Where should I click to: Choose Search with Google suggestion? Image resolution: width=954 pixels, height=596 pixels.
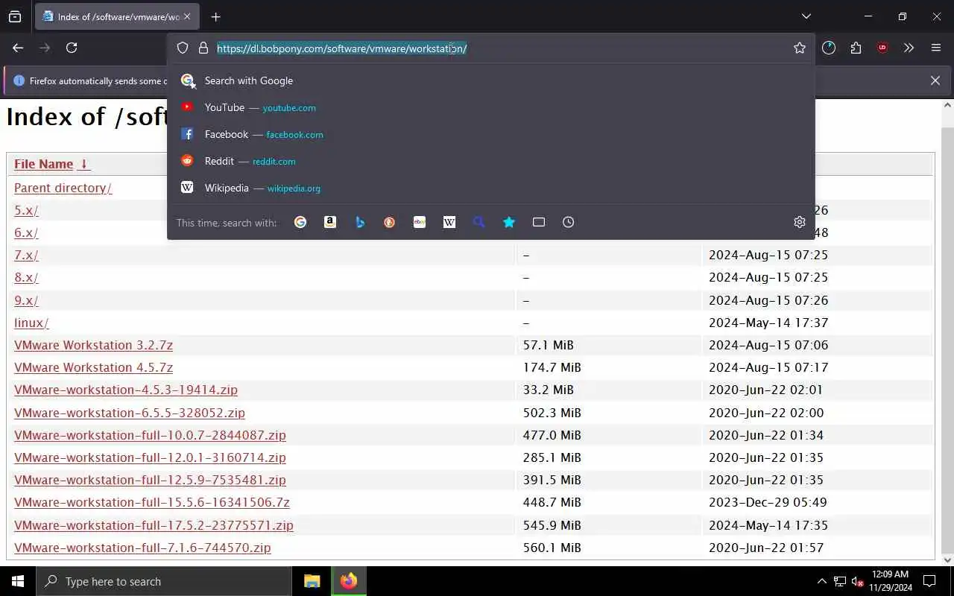pos(491,80)
